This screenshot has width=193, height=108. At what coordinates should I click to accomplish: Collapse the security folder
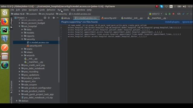click(22, 39)
